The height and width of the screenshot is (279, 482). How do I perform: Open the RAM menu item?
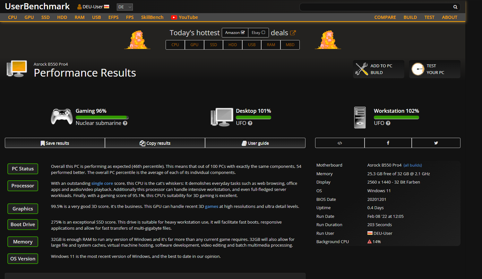(80, 17)
